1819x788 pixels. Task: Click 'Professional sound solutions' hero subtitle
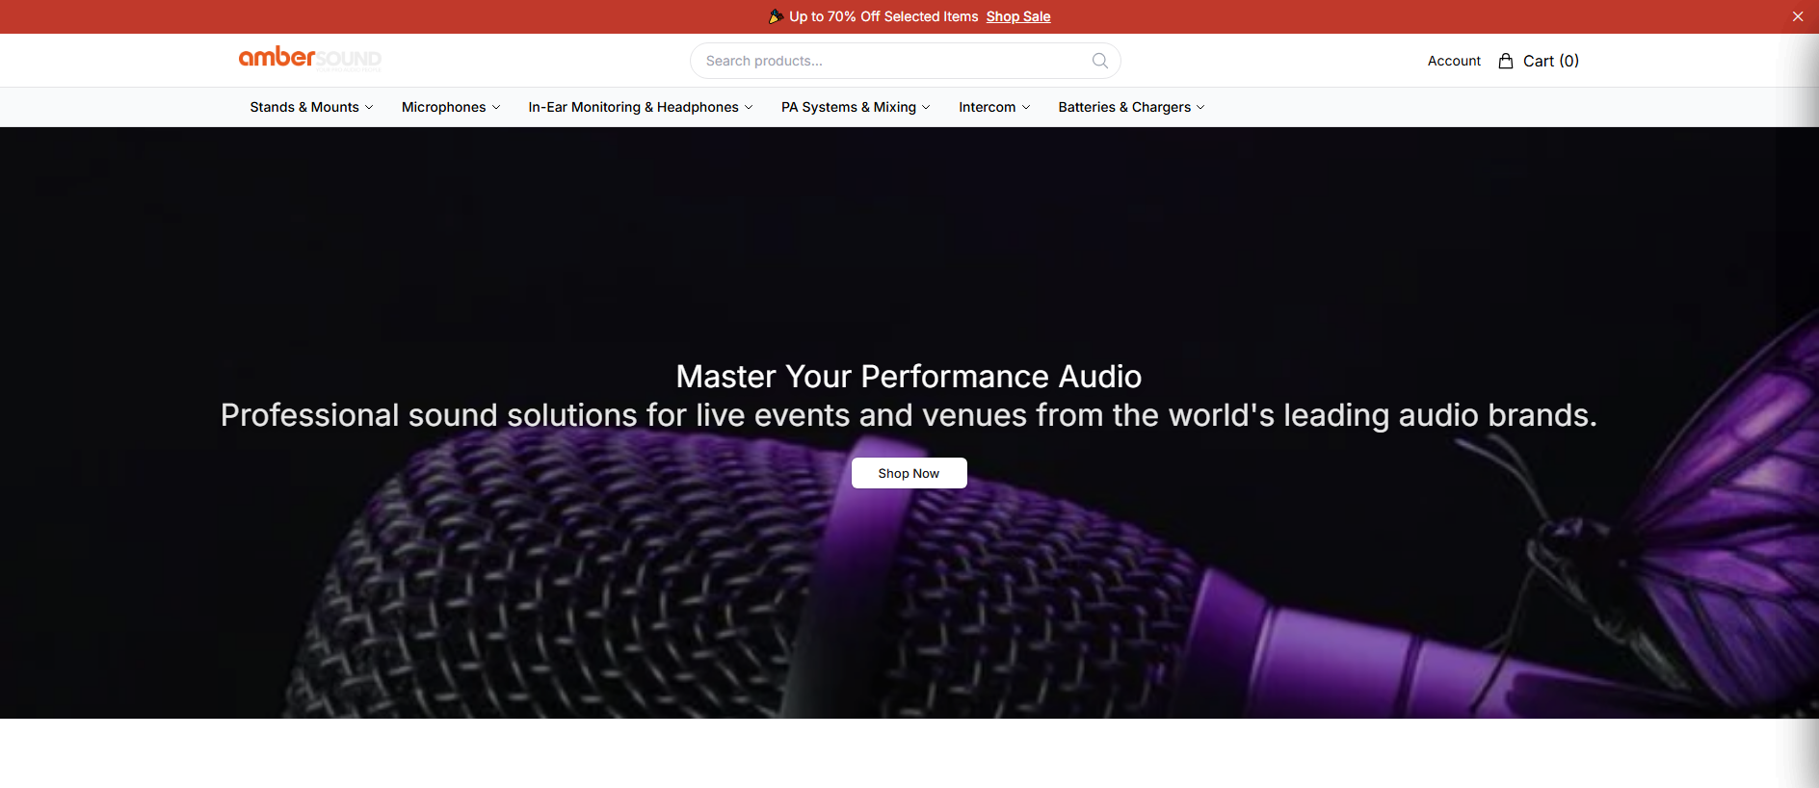[x=909, y=415]
